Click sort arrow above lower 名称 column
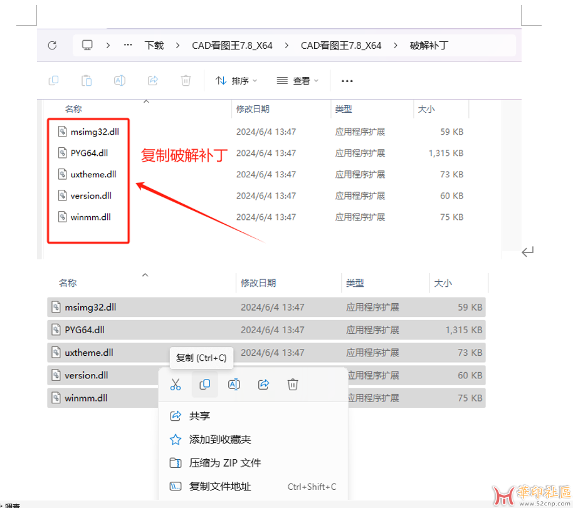The image size is (573, 508). click(x=145, y=274)
